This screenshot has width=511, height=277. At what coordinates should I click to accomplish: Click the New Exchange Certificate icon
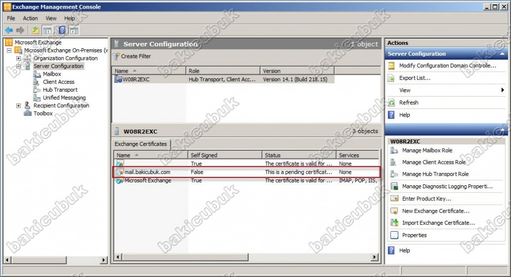click(394, 211)
